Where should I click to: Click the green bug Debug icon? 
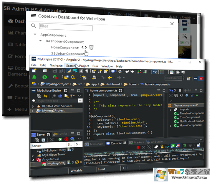(34, 77)
